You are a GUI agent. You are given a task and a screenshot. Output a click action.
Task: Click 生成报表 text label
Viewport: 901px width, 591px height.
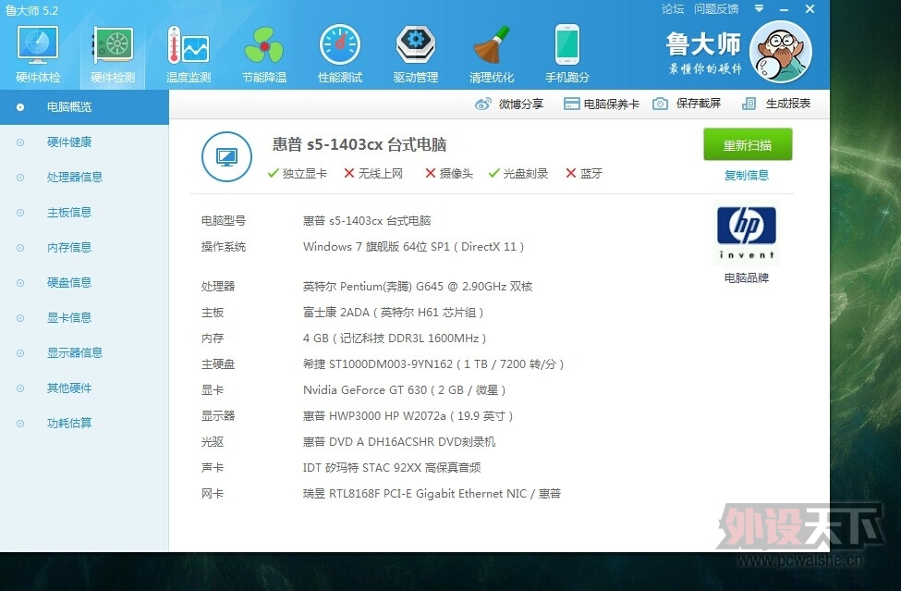coord(788,104)
